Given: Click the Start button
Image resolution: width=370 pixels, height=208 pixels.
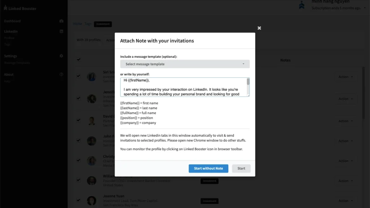Looking at the screenshot, I should 241,168.
